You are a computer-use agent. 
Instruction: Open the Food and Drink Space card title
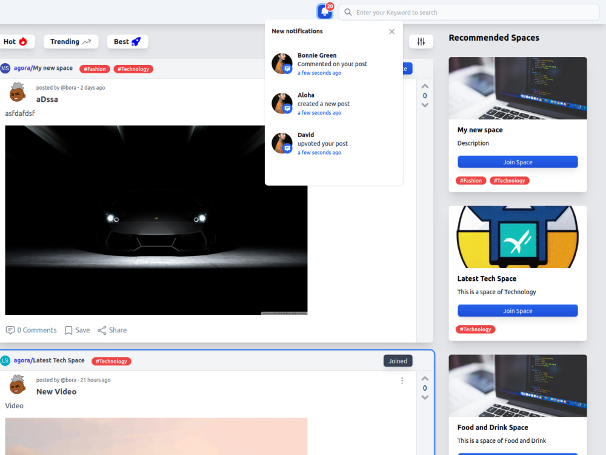(x=492, y=428)
